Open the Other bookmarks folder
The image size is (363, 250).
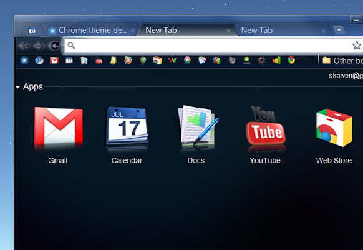[342, 61]
